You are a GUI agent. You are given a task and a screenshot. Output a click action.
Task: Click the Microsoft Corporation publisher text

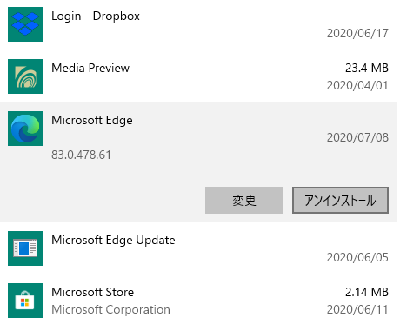pyautogui.click(x=110, y=310)
